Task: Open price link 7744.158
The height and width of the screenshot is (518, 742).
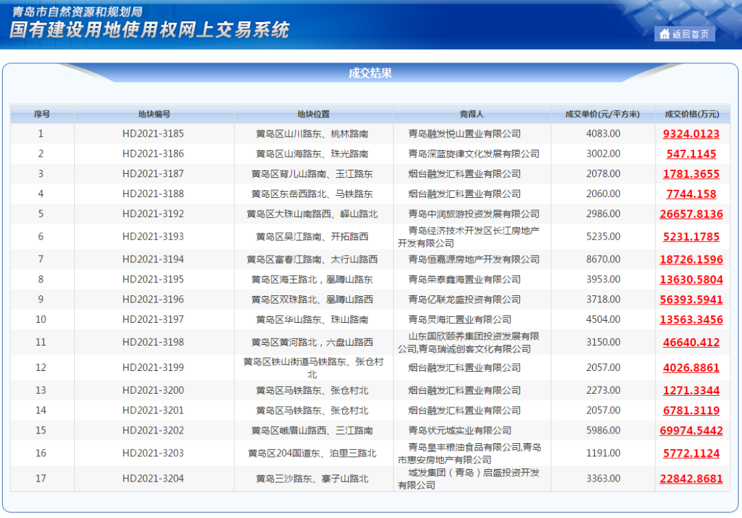Action: click(691, 194)
